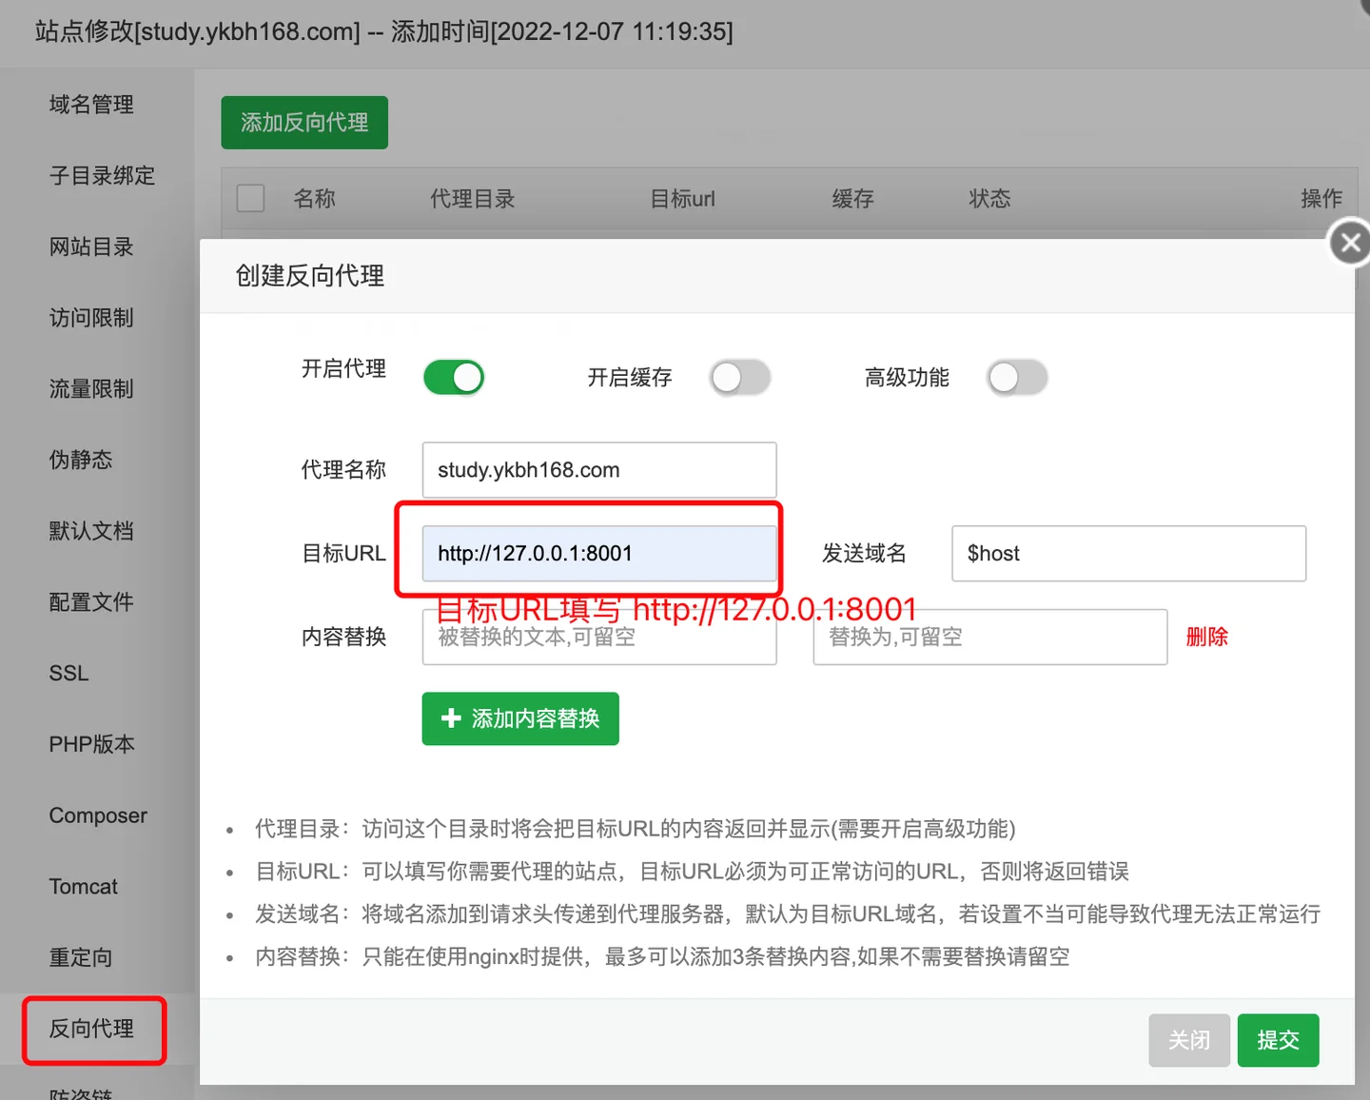The width and height of the screenshot is (1370, 1100).
Task: Click the red 删除 link
Action: pyautogui.click(x=1206, y=637)
